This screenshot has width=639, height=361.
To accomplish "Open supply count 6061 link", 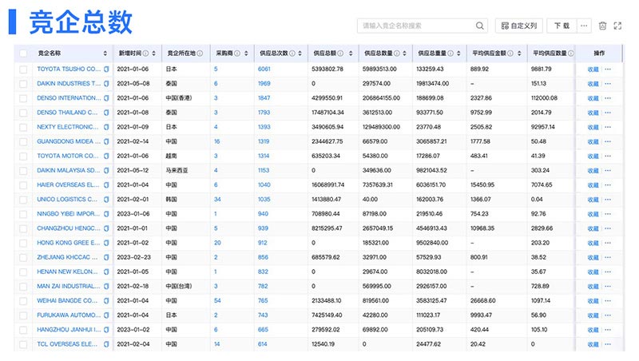I will point(264,69).
